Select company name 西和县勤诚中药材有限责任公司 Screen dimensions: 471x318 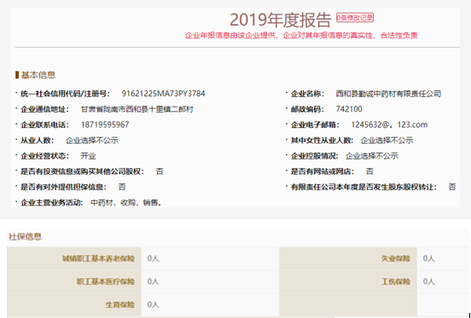pos(388,94)
